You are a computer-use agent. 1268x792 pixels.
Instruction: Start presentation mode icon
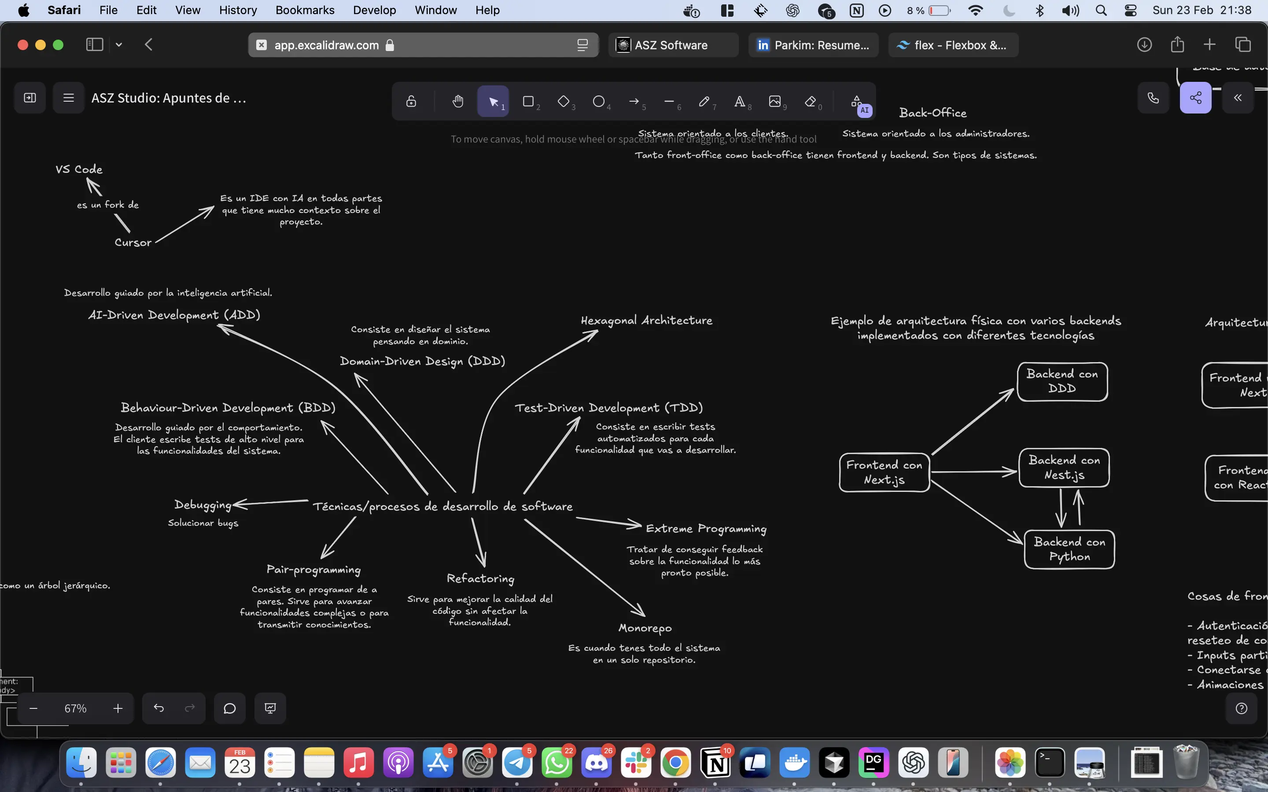[270, 708]
